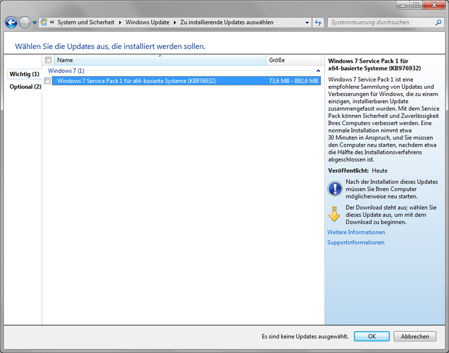Switch to the Optional (2) tab
Viewport: 449px width, 353px height.
click(x=25, y=86)
